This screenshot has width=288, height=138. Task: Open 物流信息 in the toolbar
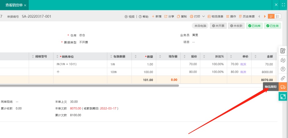click(x=215, y=16)
